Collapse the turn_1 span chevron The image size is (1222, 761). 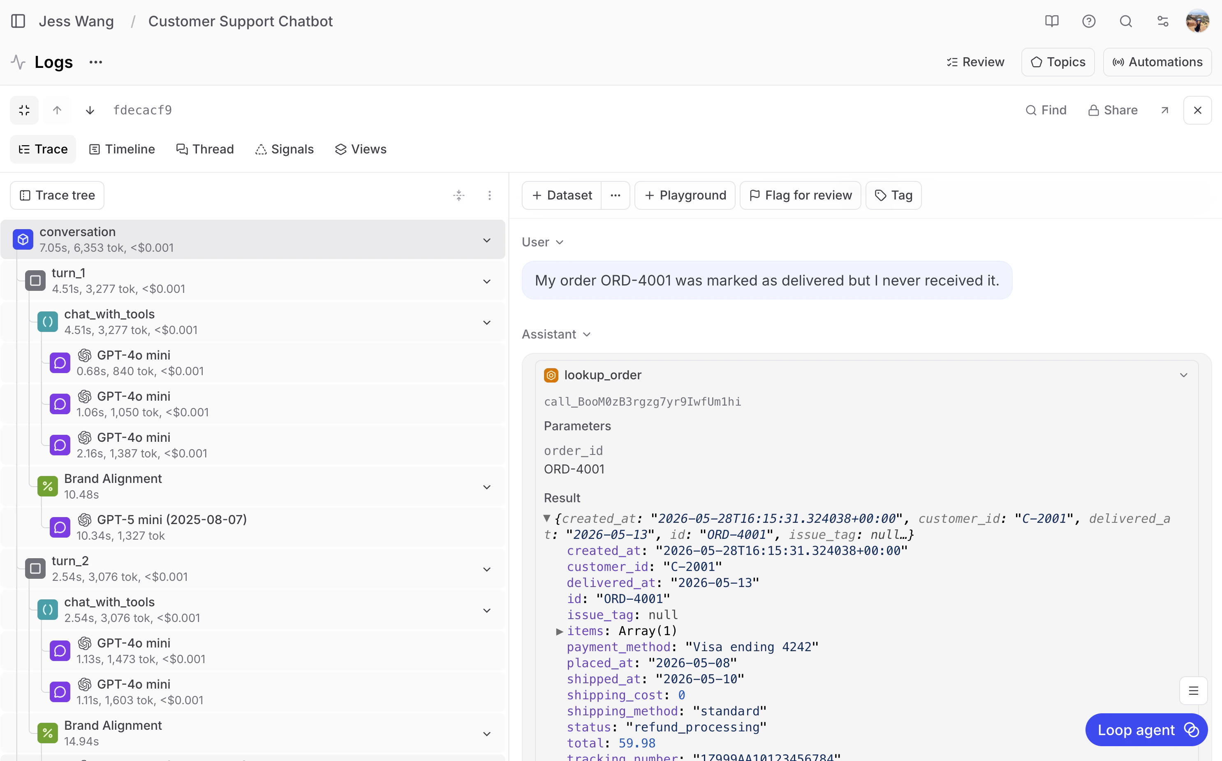coord(487,281)
